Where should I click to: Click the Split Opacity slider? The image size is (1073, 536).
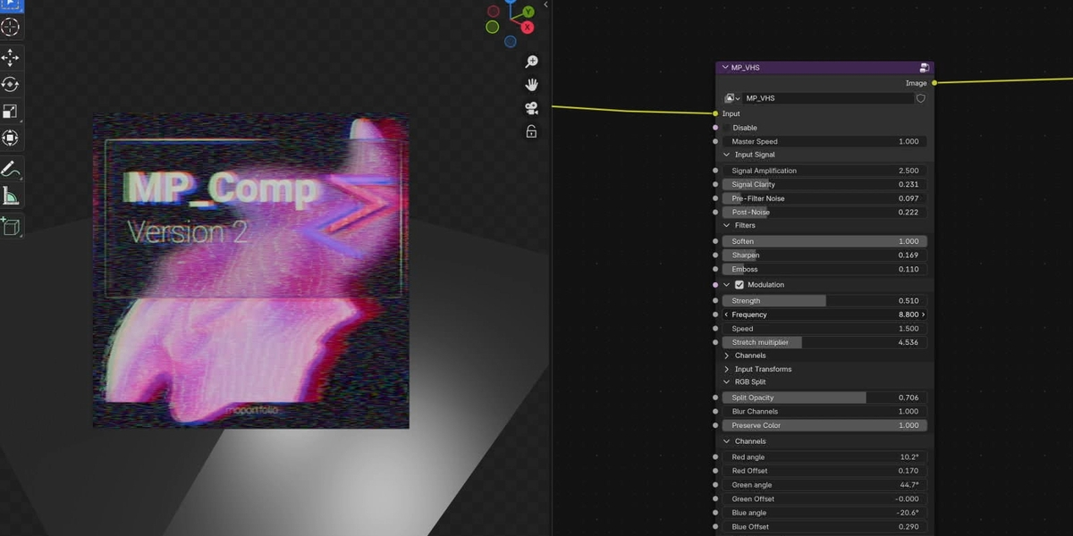[823, 398]
